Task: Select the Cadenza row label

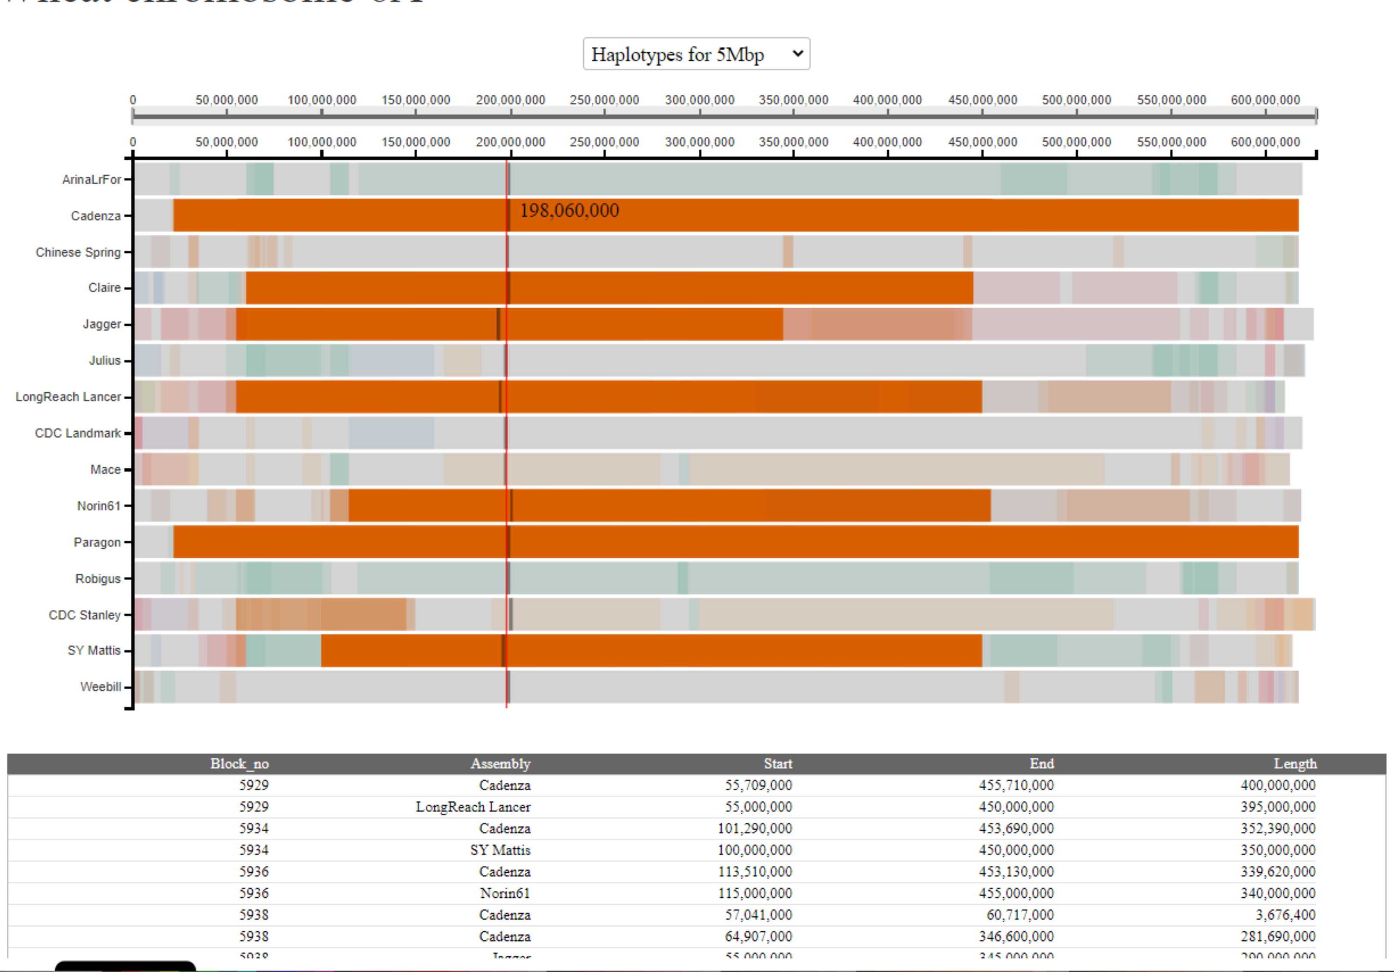Action: (x=96, y=216)
